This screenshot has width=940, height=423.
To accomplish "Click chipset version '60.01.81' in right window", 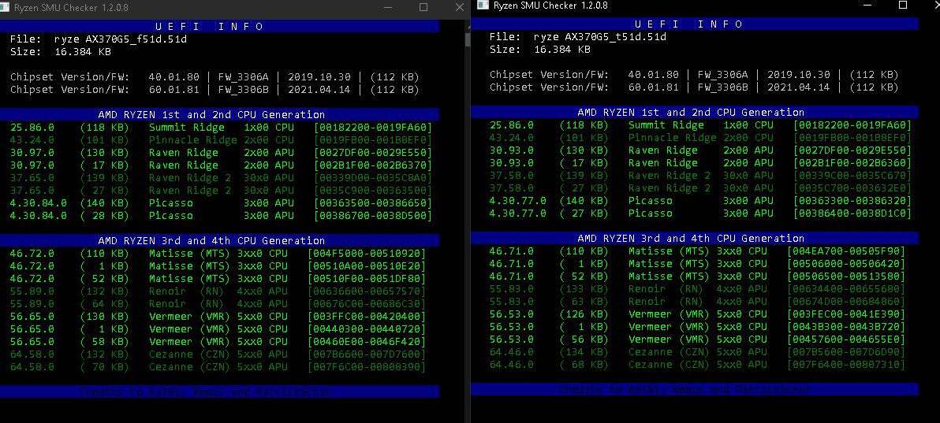I will click(654, 87).
